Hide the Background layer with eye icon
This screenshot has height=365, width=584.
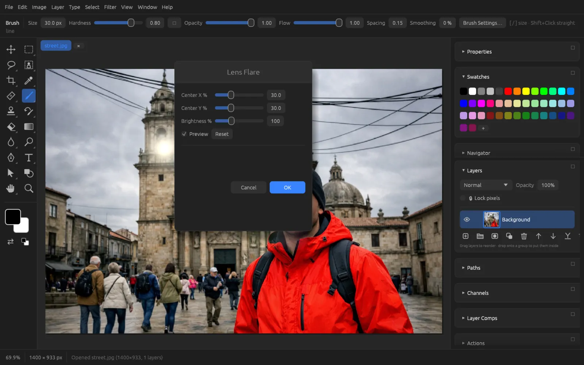pyautogui.click(x=466, y=219)
